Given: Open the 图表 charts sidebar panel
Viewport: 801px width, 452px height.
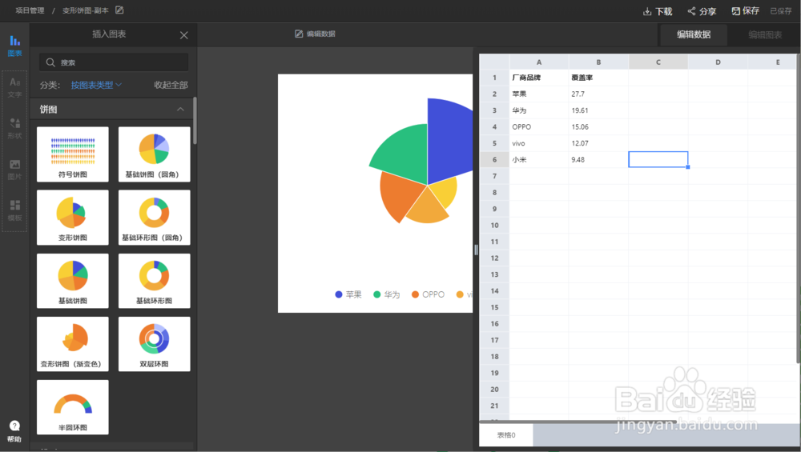Looking at the screenshot, I should point(14,46).
